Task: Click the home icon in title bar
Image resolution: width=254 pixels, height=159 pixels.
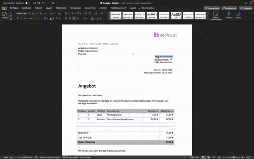Action: click(x=35, y=3)
